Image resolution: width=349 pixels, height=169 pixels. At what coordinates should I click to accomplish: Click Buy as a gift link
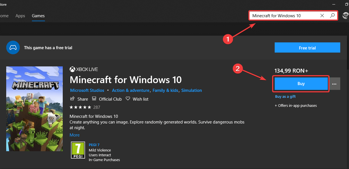pos(285,97)
